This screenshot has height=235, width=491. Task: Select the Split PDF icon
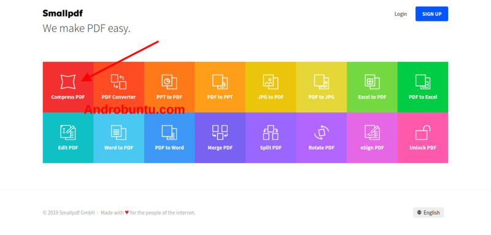click(x=271, y=133)
